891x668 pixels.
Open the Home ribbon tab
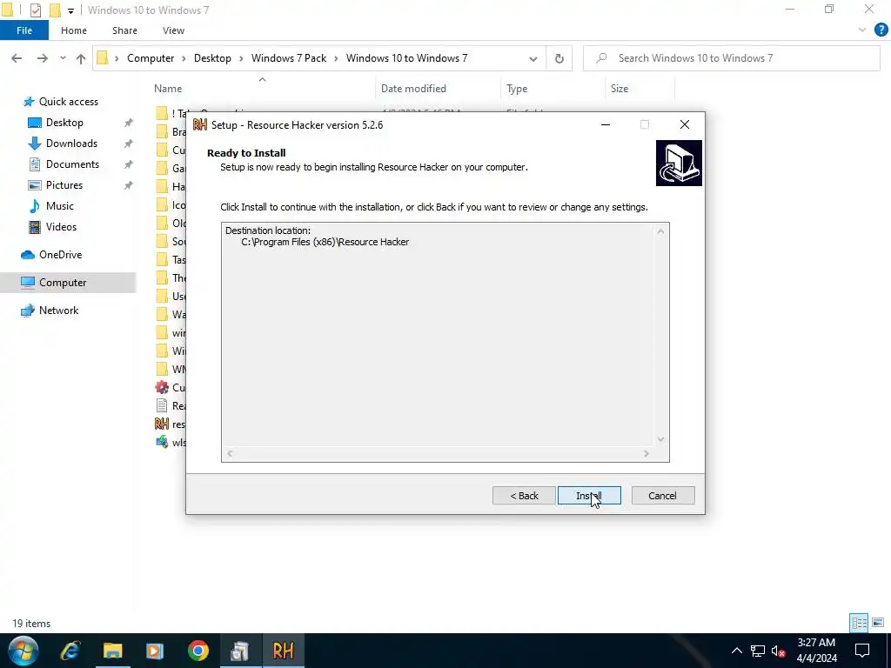pos(74,30)
